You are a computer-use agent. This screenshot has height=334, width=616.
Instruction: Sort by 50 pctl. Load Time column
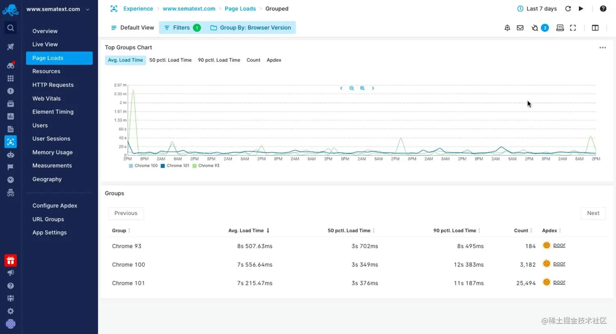[351, 231]
